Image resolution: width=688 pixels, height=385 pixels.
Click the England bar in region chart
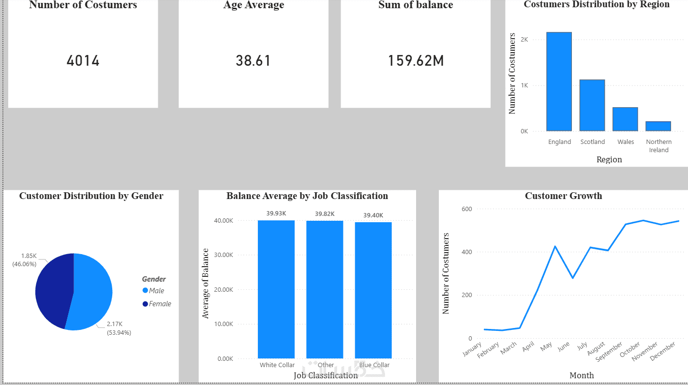(559, 82)
